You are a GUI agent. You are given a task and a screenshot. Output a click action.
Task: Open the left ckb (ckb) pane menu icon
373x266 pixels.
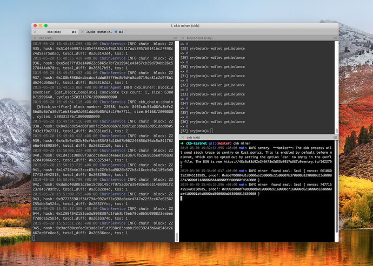tap(175, 38)
